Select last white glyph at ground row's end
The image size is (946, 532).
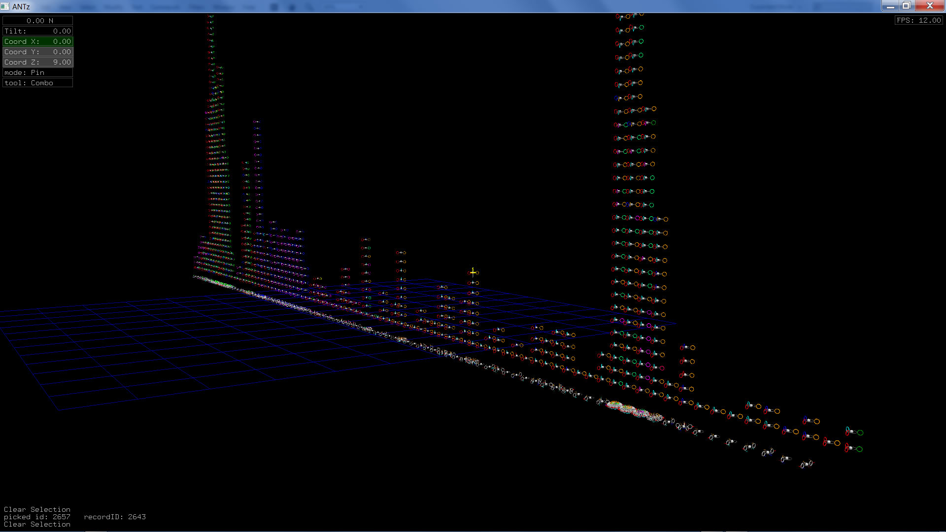point(806,464)
